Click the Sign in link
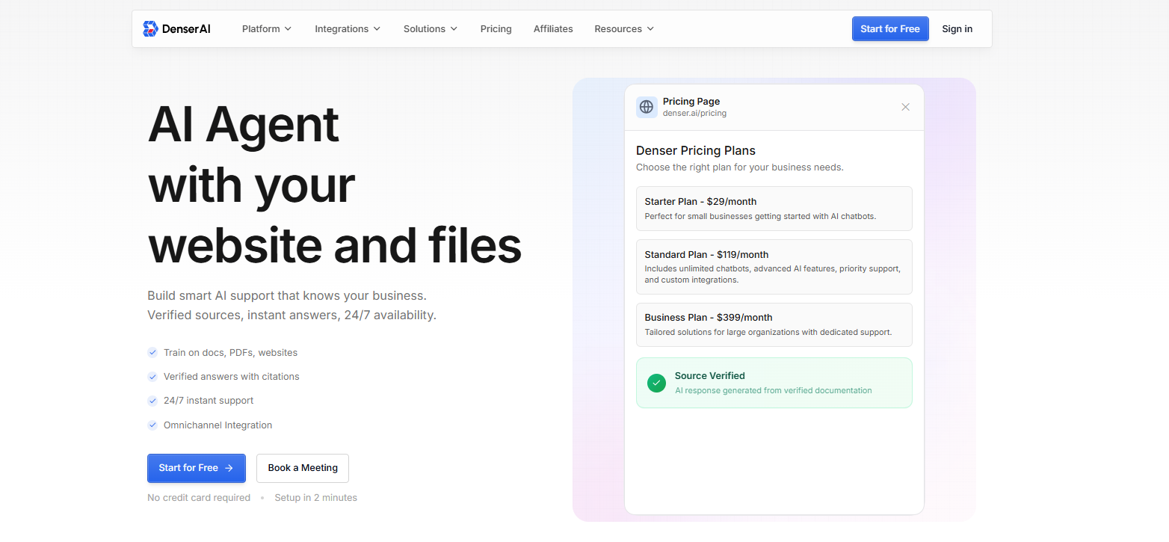The width and height of the screenshot is (1169, 542). (x=957, y=29)
